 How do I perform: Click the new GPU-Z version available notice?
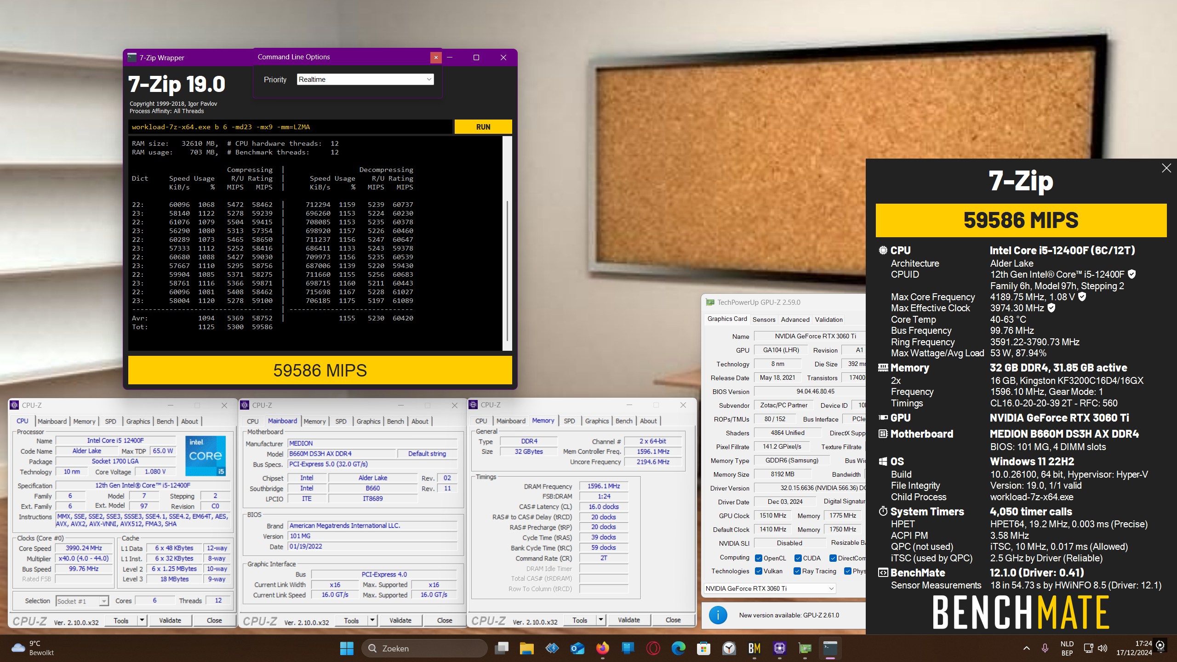click(789, 615)
